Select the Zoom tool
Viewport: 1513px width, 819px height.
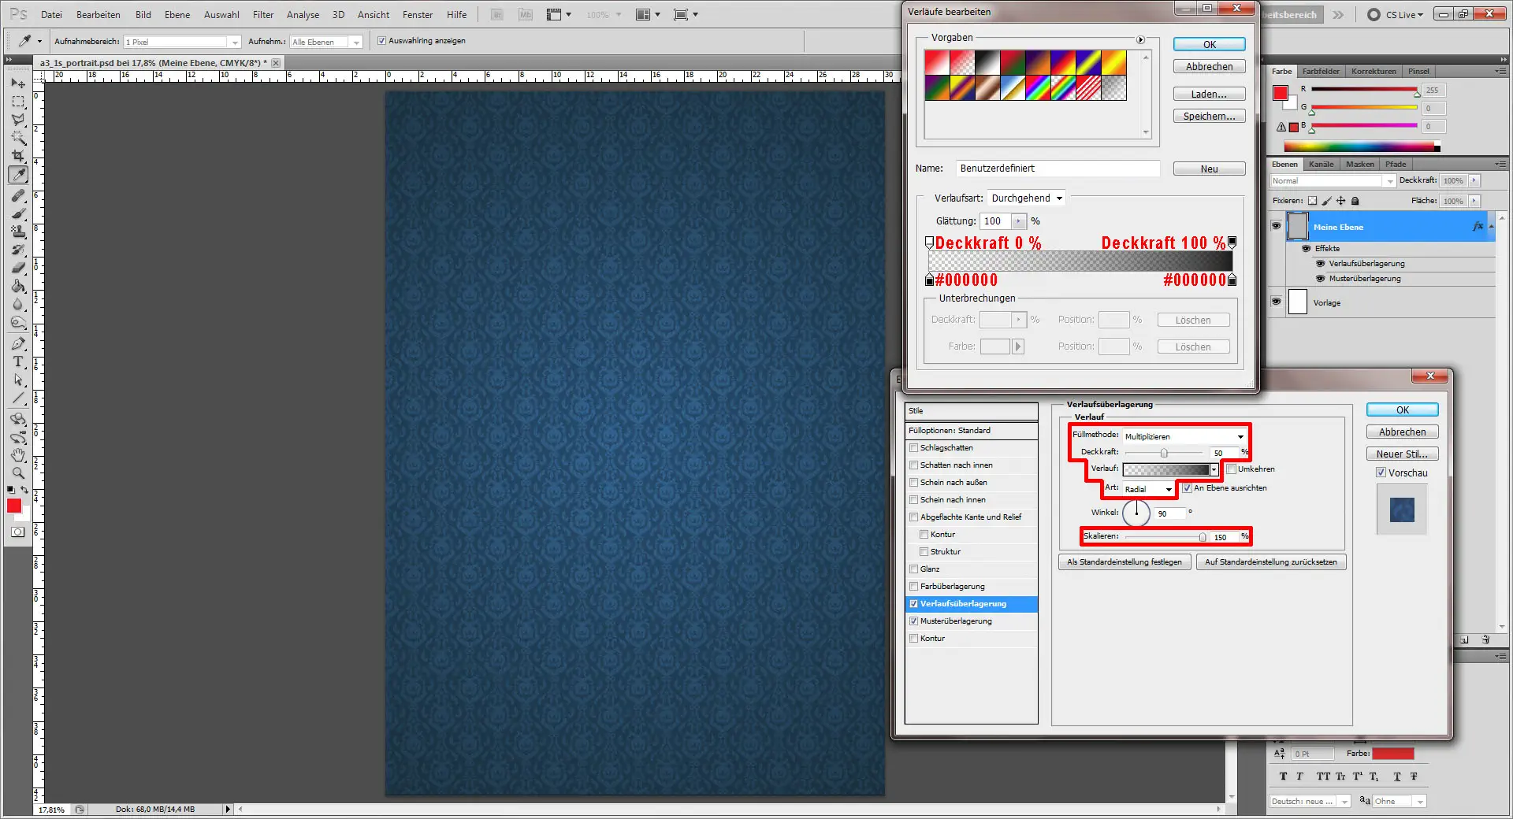pos(17,473)
